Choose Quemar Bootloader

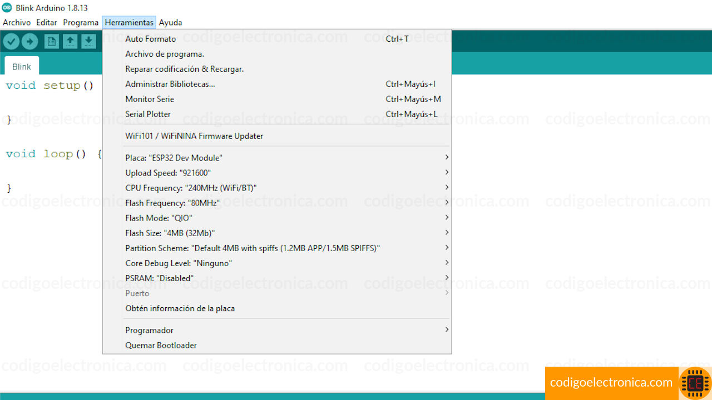pyautogui.click(x=277, y=345)
